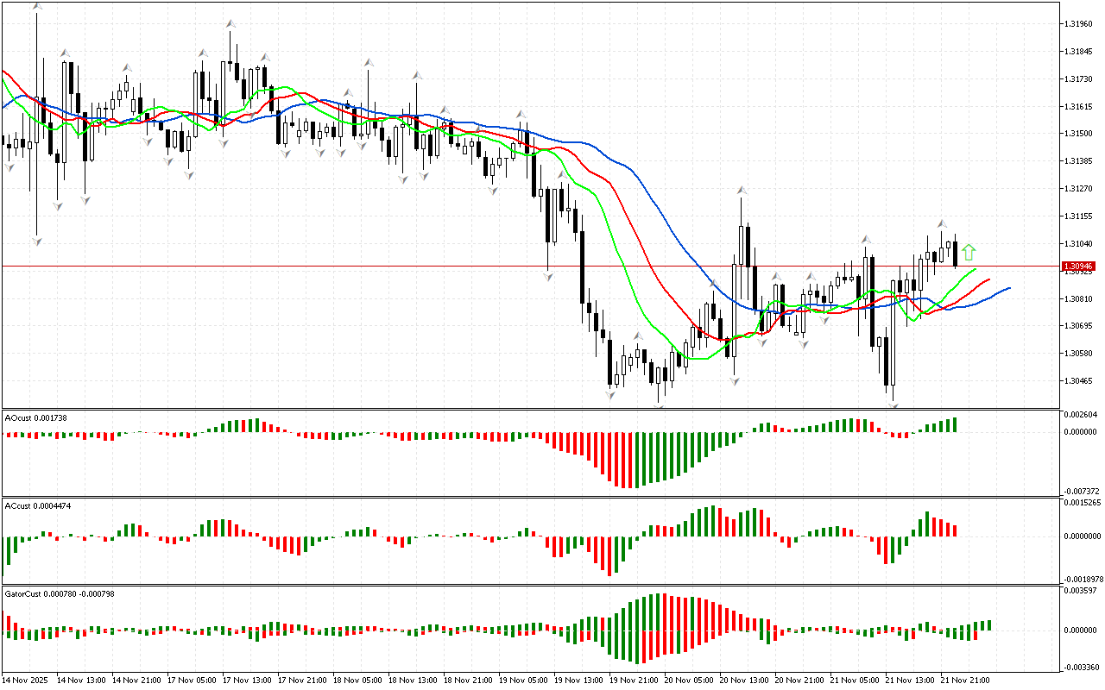
Task: Click the 19 Nov 21:00 time axis label
Action: point(633,681)
